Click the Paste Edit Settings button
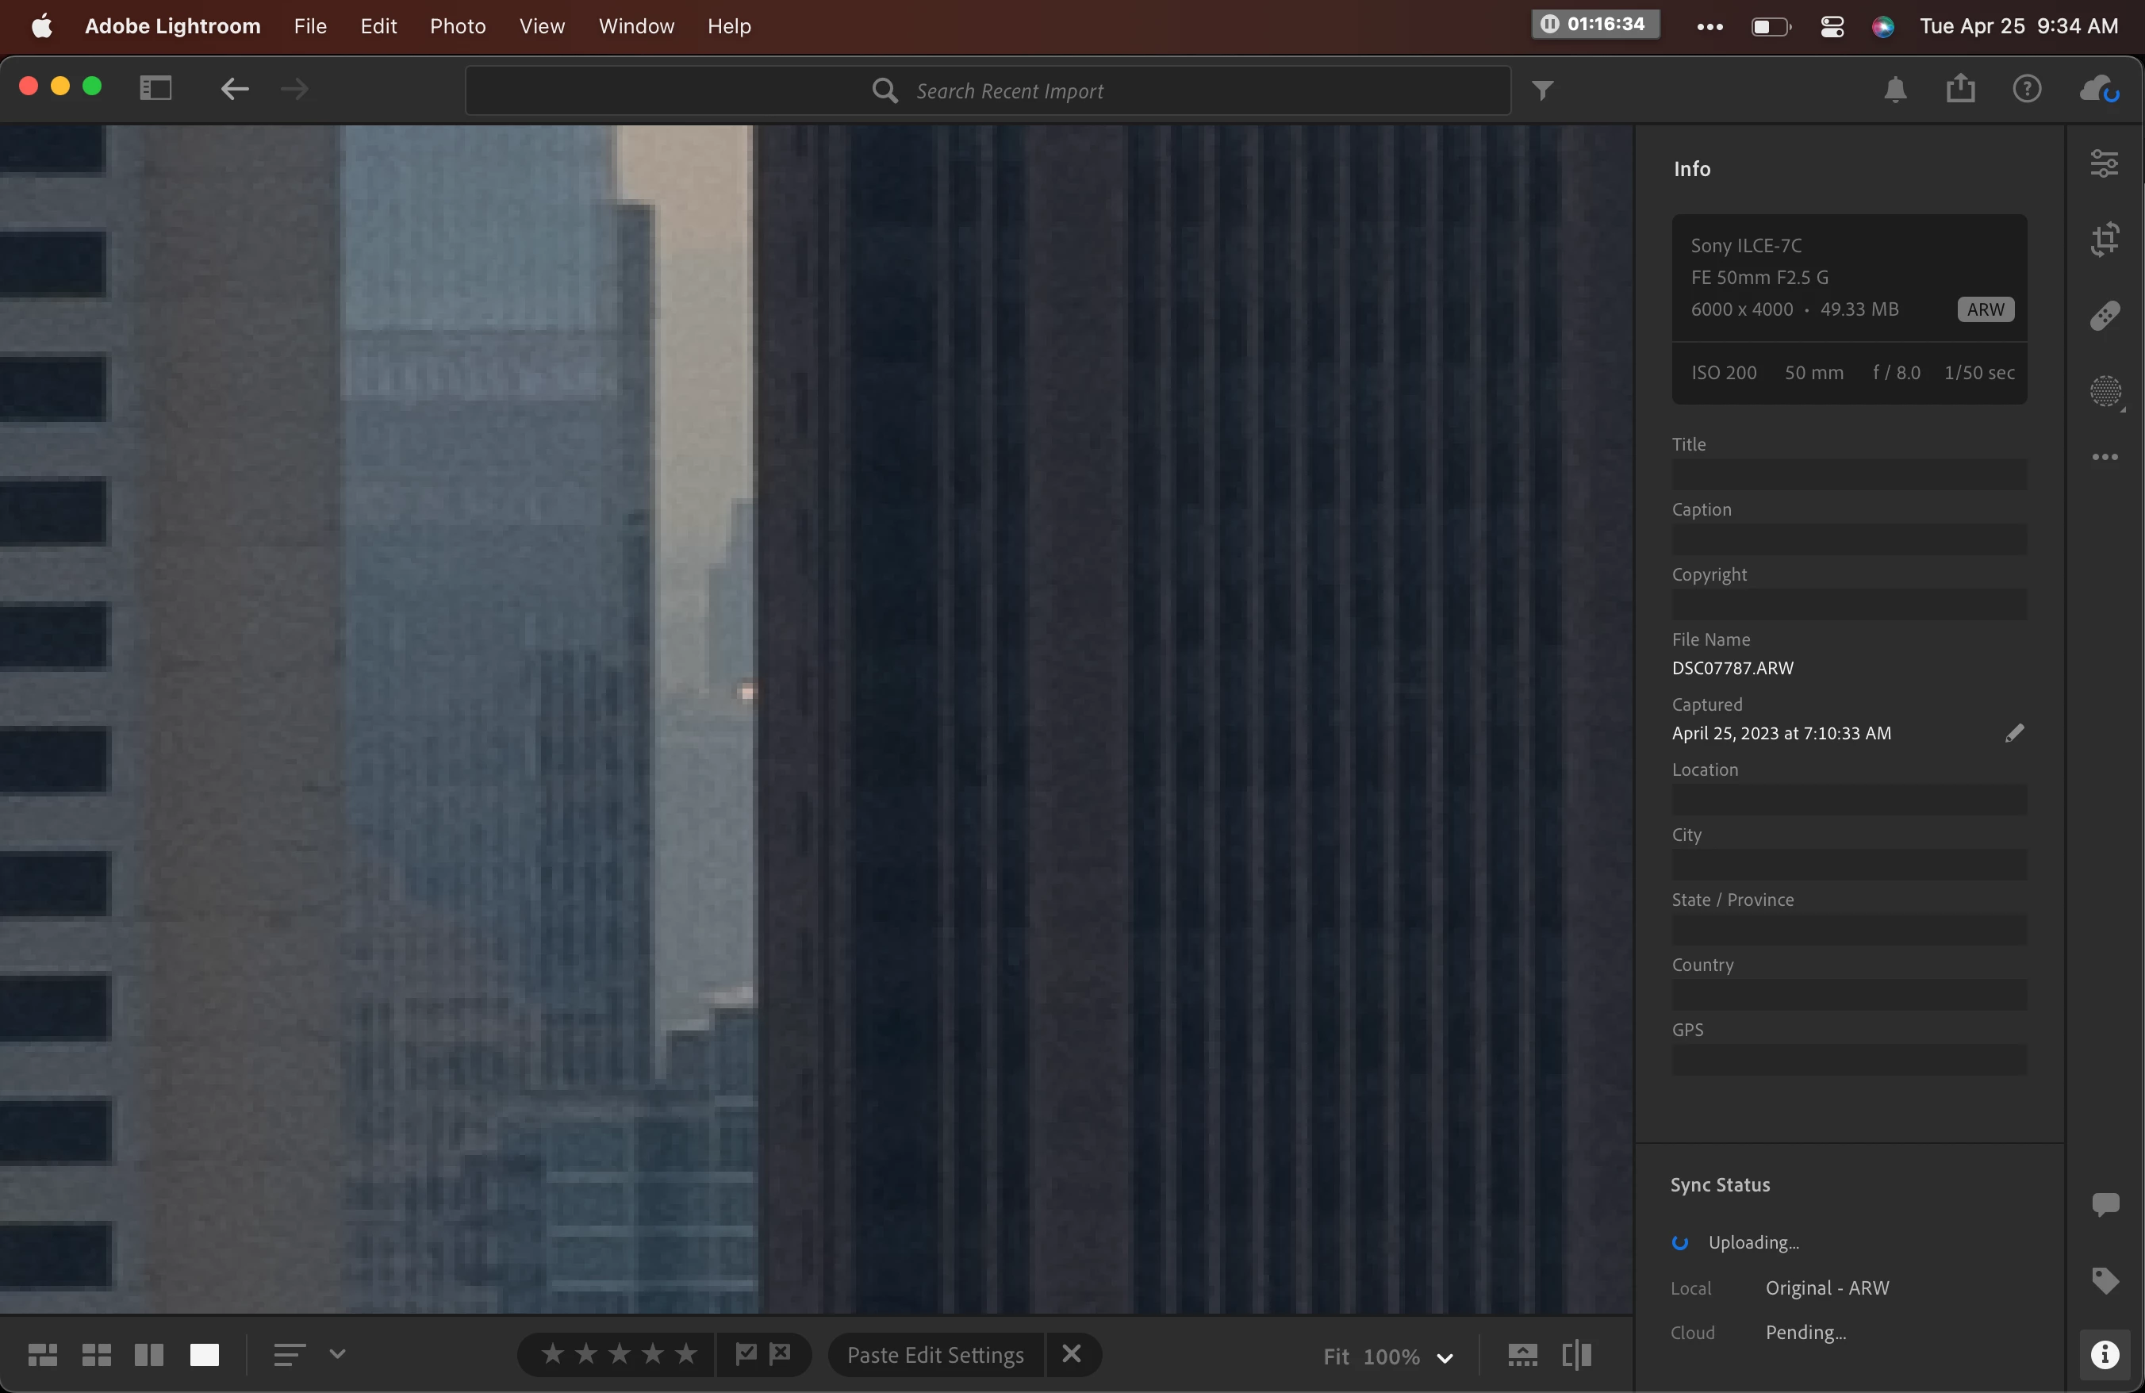This screenshot has width=2145, height=1393. pyautogui.click(x=934, y=1354)
